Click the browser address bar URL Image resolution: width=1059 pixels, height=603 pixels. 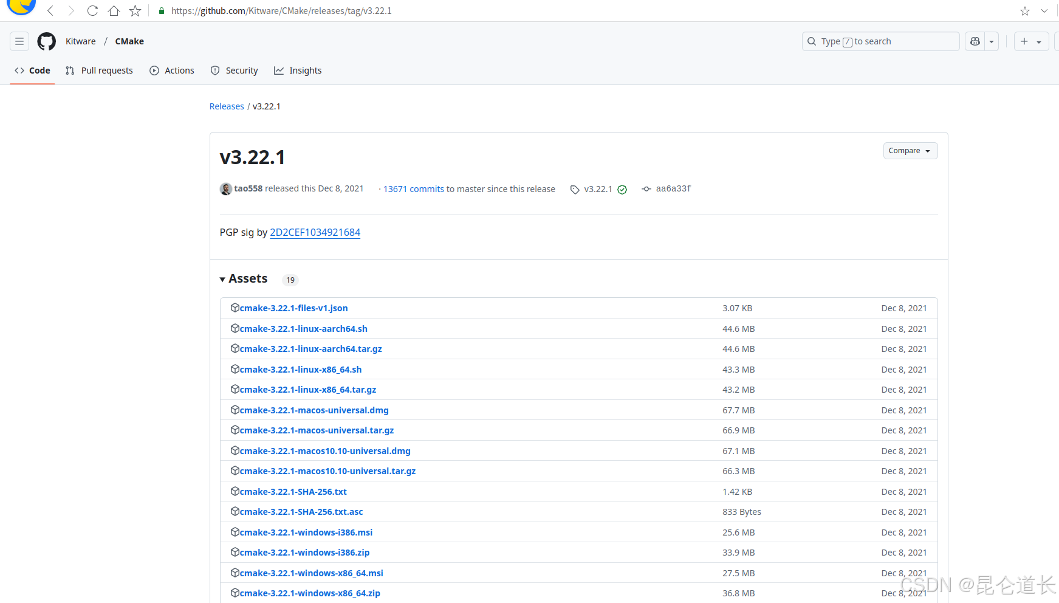281,11
